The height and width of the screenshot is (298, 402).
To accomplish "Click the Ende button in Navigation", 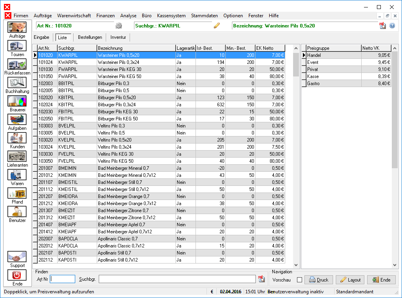I will coord(382,280).
